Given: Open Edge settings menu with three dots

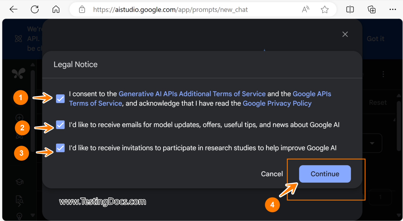Looking at the screenshot, I should point(393,9).
